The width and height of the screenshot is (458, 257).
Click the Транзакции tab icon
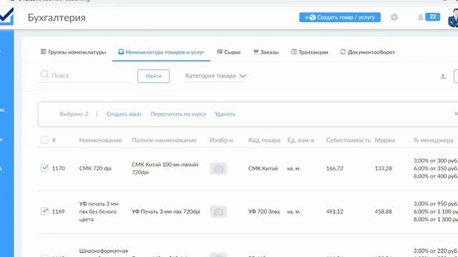click(x=294, y=51)
